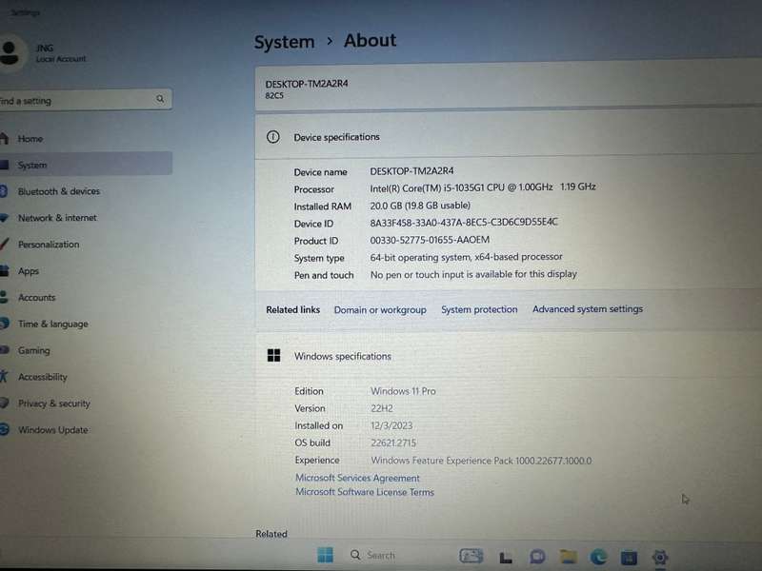This screenshot has width=762, height=571.
Task: Launch the Chat app from taskbar
Action: [x=537, y=557]
